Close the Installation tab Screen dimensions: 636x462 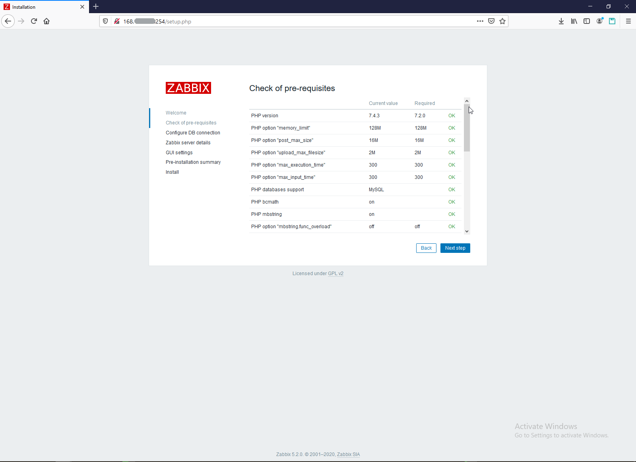tap(82, 7)
